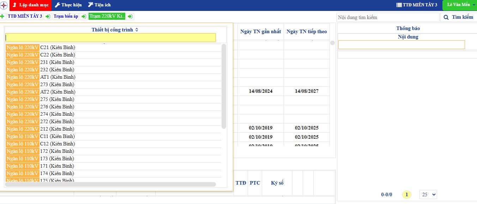
Task: Click the EVN logo icon at top-left
Action: (4, 5)
